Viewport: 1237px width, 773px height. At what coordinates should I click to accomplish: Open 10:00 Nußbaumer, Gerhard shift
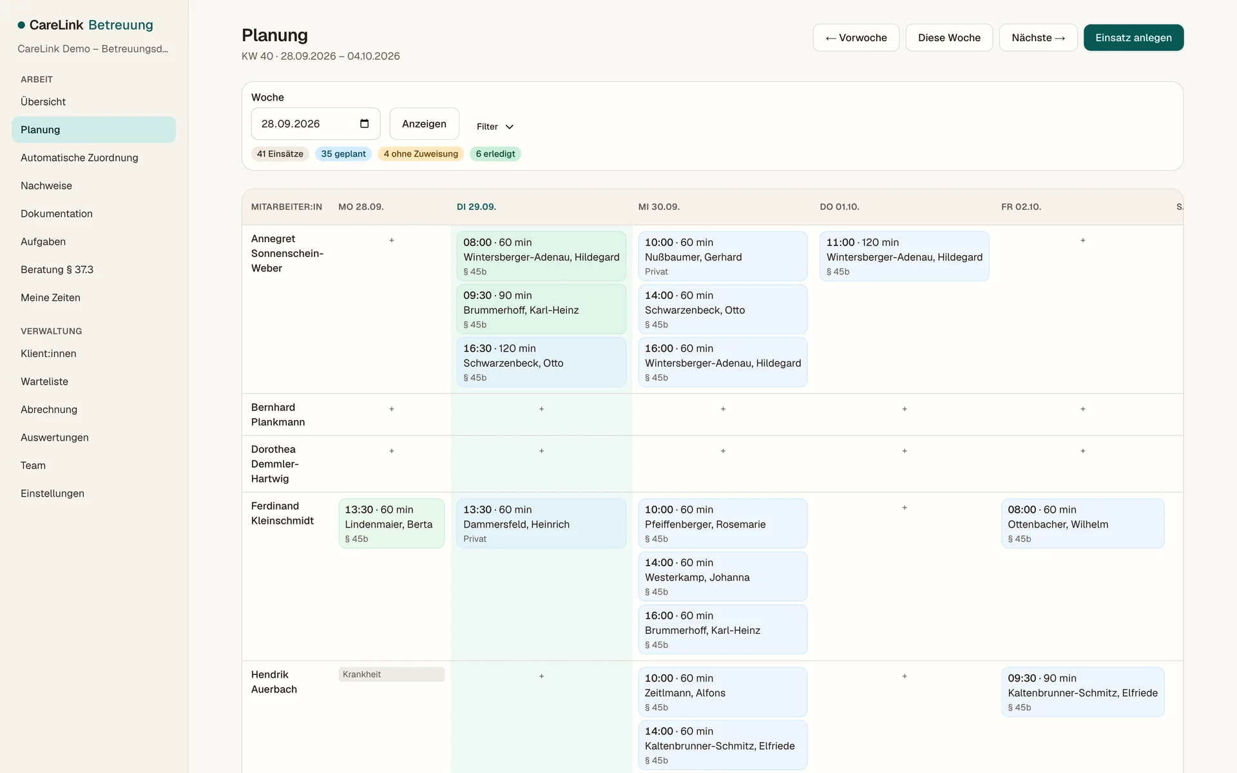723,256
